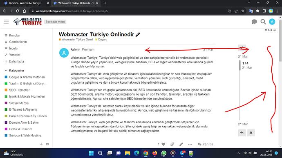The width and height of the screenshot is (282, 158).
Task: Click the timeline reply arrow button
Action: click(x=242, y=133)
